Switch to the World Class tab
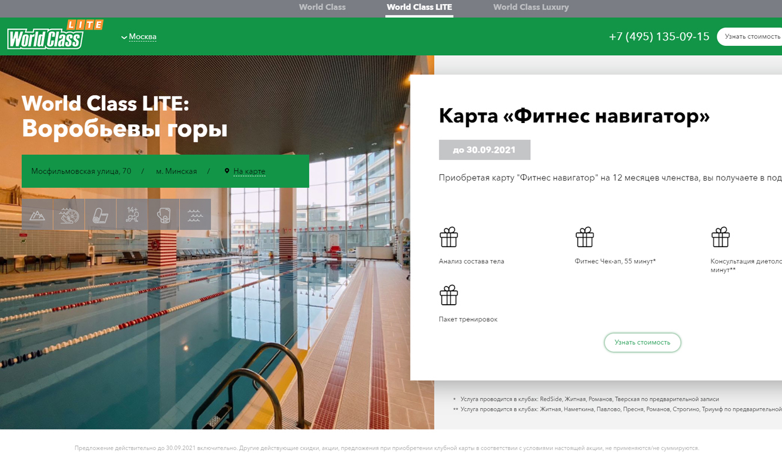 pyautogui.click(x=322, y=7)
